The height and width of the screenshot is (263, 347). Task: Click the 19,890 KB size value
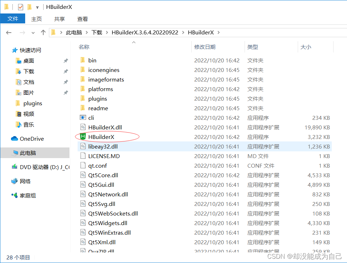[317, 127]
